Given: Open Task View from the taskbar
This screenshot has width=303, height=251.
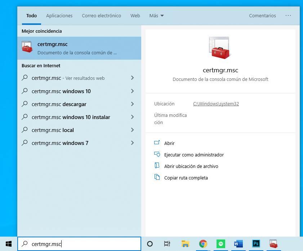Looking at the screenshot, I should point(167,244).
